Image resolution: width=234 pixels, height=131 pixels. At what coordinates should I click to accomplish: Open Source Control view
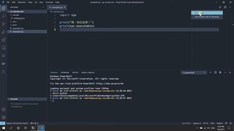point(4,24)
